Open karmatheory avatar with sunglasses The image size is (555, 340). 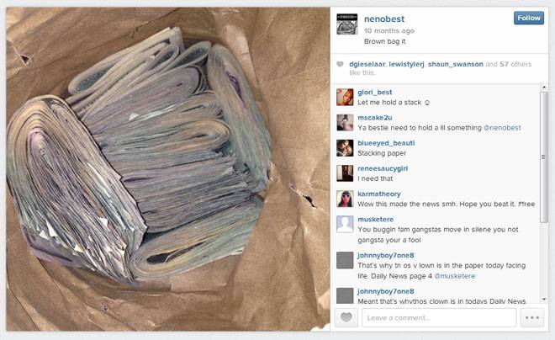345,199
